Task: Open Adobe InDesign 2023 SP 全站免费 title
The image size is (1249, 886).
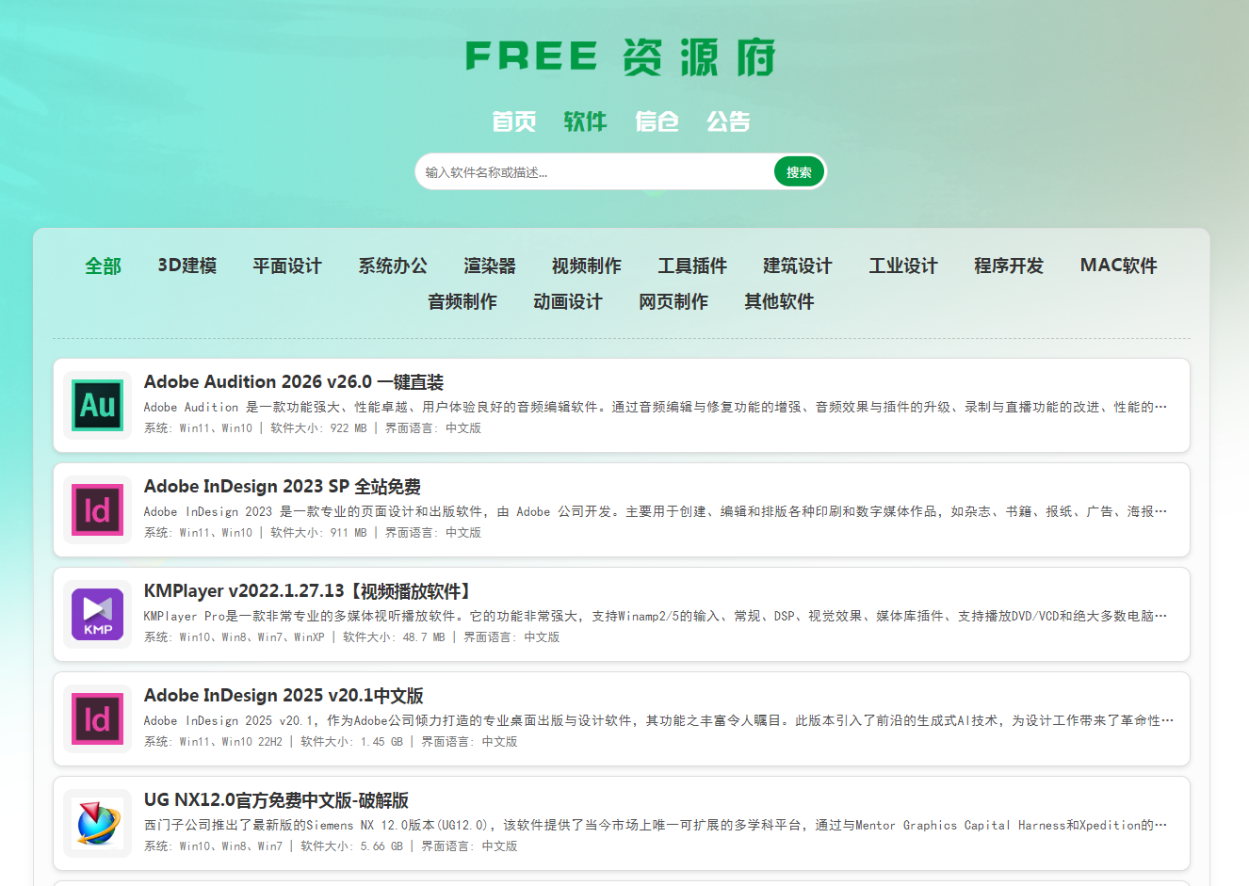Action: [x=283, y=487]
